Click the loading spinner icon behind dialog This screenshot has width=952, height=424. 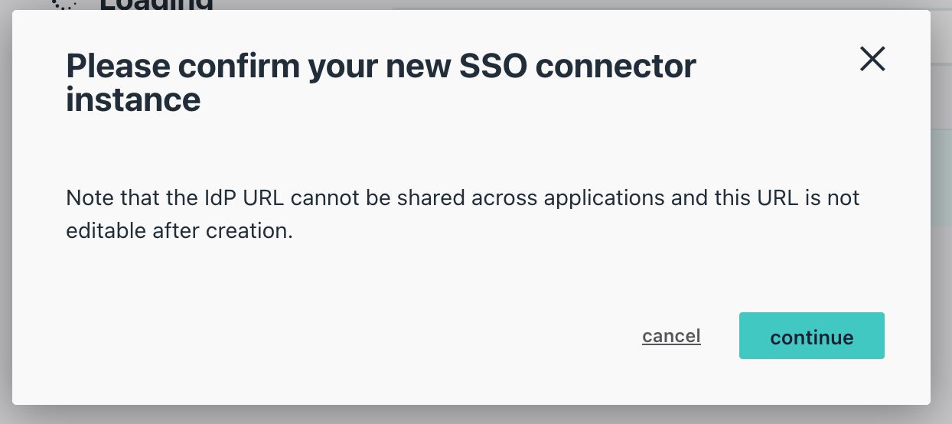pyautogui.click(x=64, y=4)
